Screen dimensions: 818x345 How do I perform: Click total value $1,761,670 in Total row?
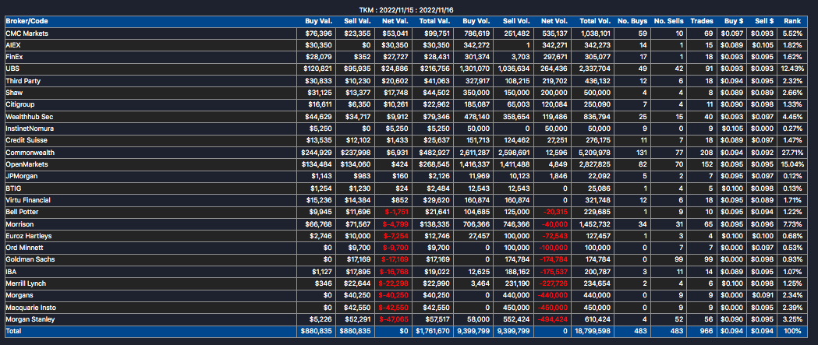pos(433,331)
